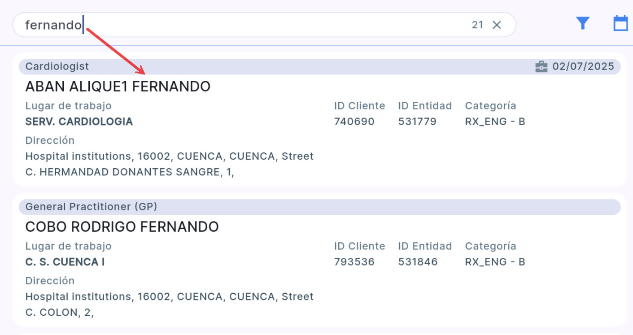The height and width of the screenshot is (335, 633).
Task: Select ID Cliente value 740690
Action: tap(354, 122)
